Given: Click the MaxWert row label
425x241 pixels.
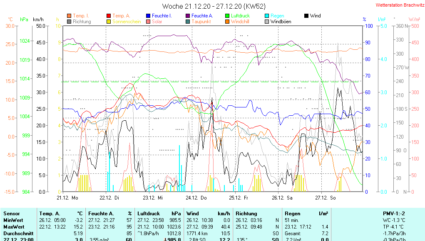Looking at the screenshot, I should click(13, 227).
